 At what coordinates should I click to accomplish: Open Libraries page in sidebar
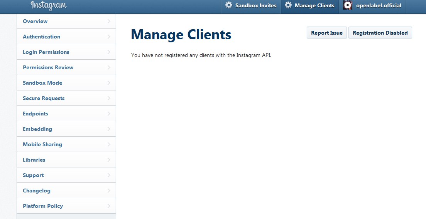(x=66, y=160)
